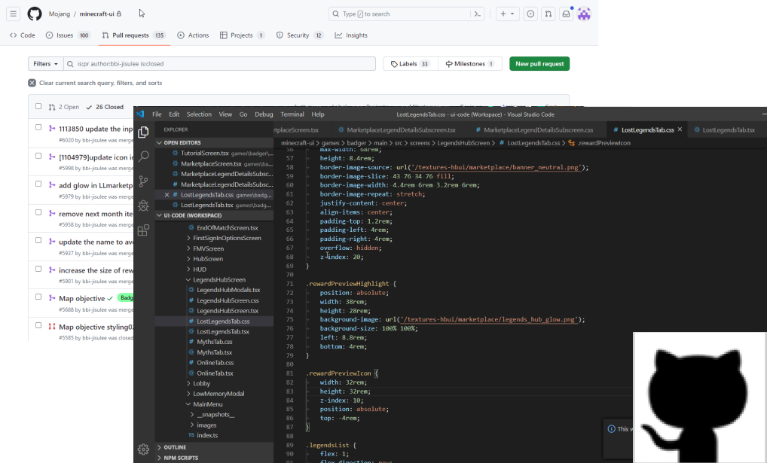Open the Terminal menu in VS Code
This screenshot has width=767, height=463.
(x=292, y=114)
